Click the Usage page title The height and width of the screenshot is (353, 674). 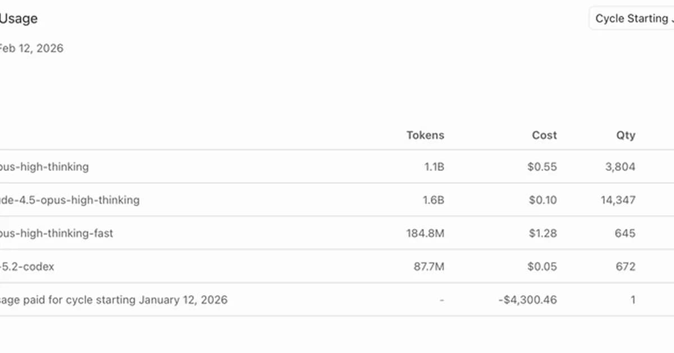pyautogui.click(x=19, y=19)
